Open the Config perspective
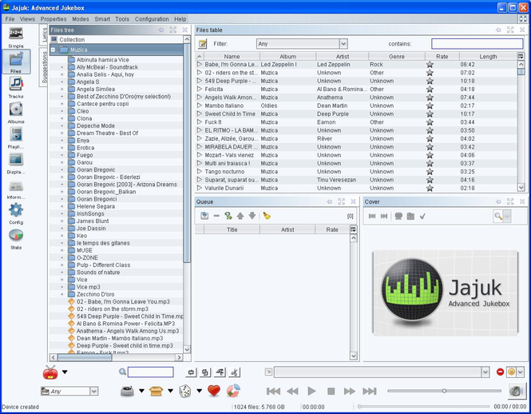 [x=16, y=213]
